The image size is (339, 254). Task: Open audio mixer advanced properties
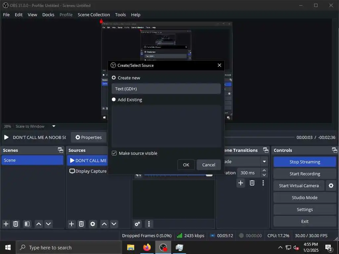coord(137,224)
